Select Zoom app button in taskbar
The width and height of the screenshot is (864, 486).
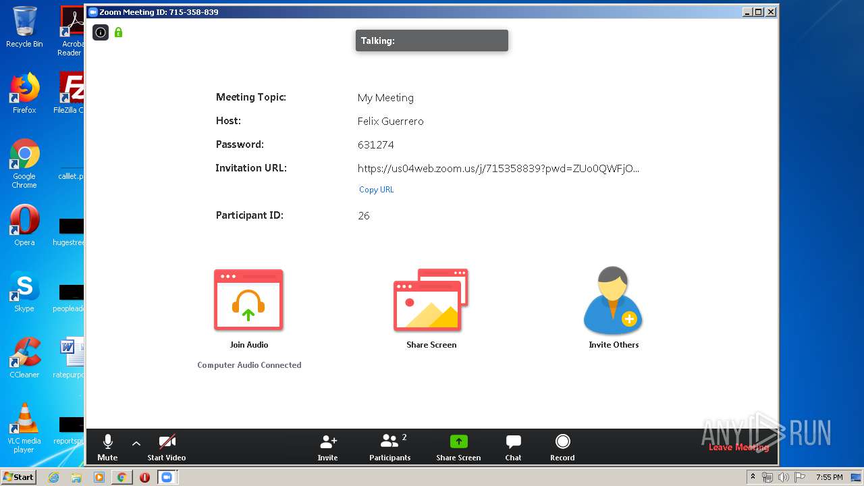point(167,477)
